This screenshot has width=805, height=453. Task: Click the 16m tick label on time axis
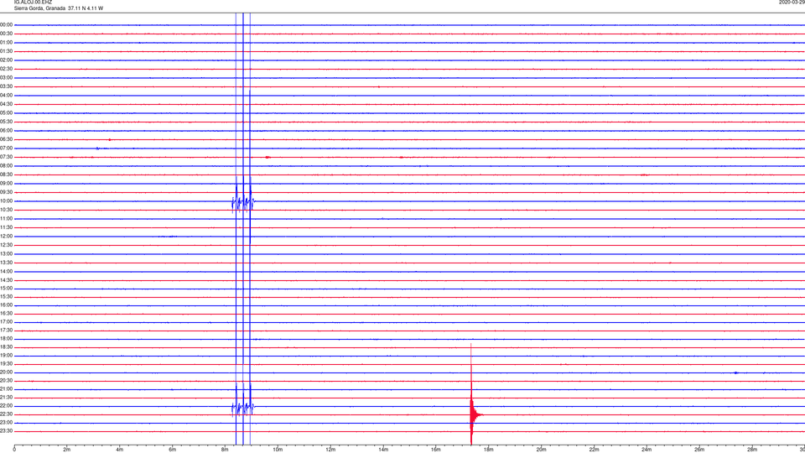[x=436, y=450]
